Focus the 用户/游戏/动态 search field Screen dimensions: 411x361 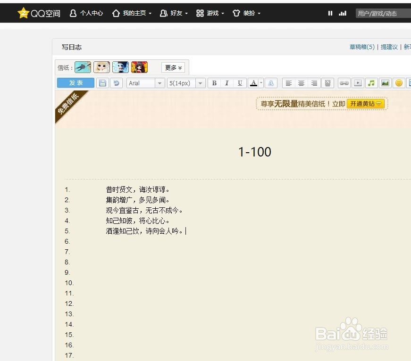tap(383, 13)
